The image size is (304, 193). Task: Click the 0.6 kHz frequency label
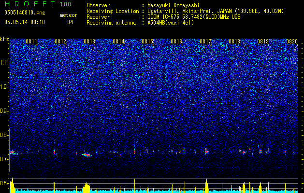click(x=4, y=183)
